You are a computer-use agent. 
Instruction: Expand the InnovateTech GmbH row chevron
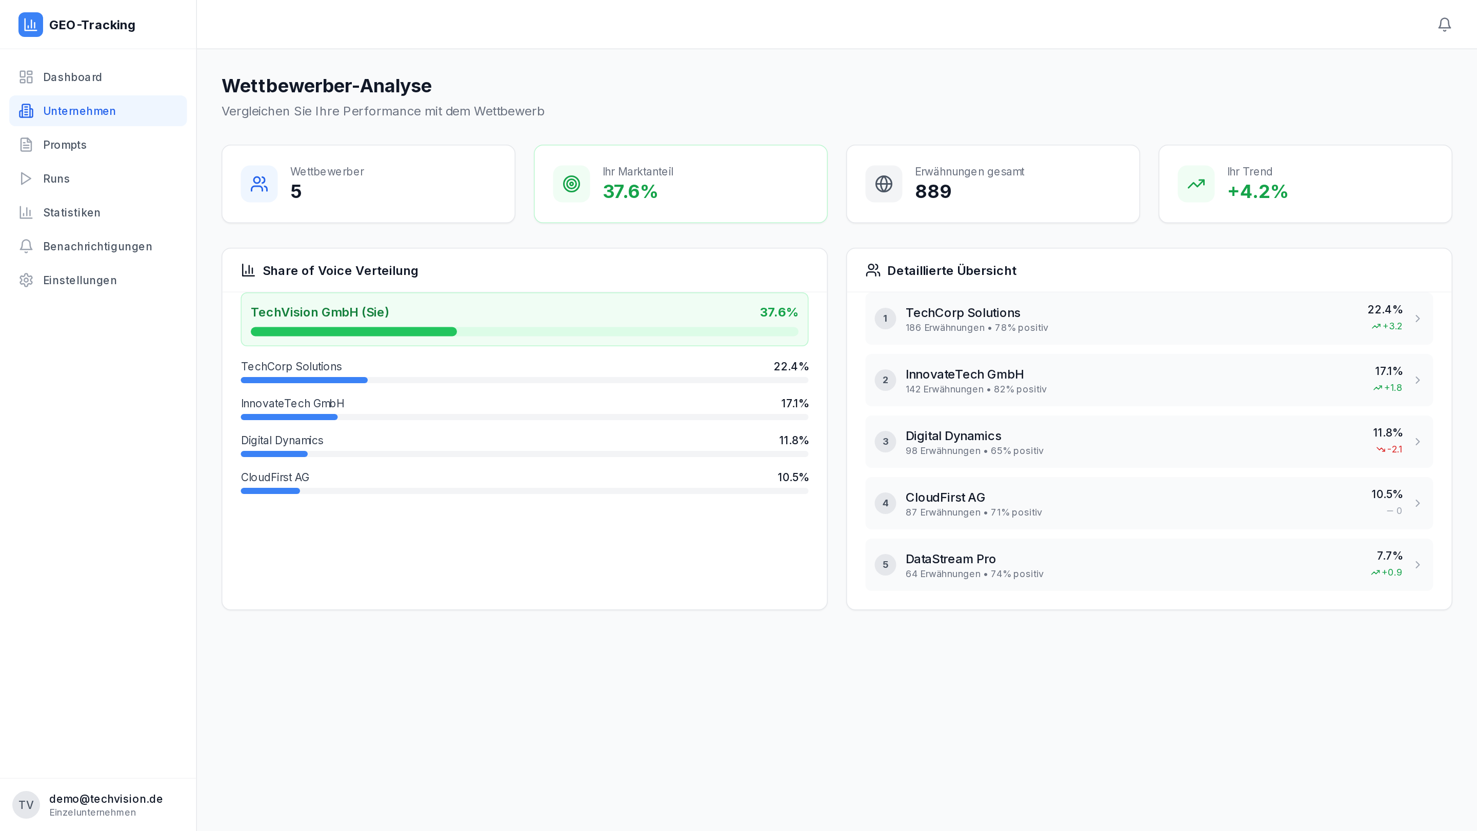tap(1418, 380)
